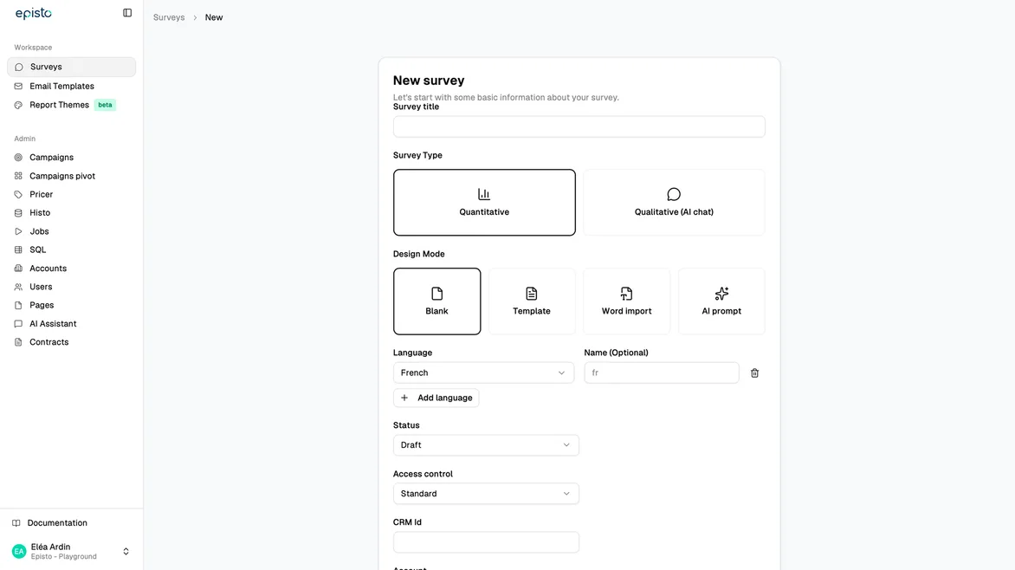Click the Surveys chat bubble icon
Viewport: 1015px width, 570px height.
(19, 67)
